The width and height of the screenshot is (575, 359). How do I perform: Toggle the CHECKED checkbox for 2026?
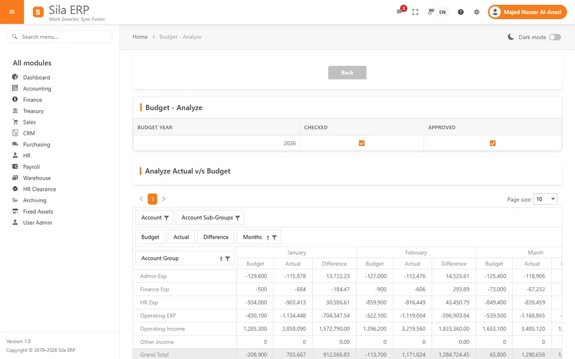coord(362,143)
